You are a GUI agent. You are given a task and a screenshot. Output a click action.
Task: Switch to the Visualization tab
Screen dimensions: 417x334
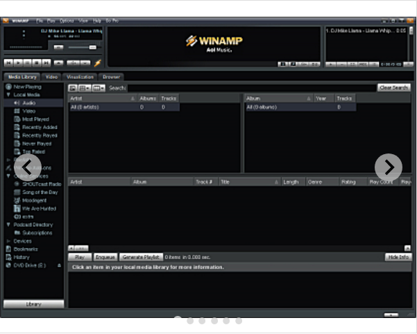click(80, 77)
